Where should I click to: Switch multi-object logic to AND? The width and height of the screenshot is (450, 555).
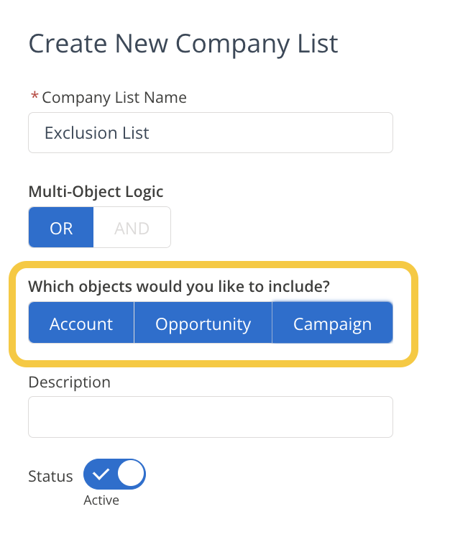click(x=132, y=228)
